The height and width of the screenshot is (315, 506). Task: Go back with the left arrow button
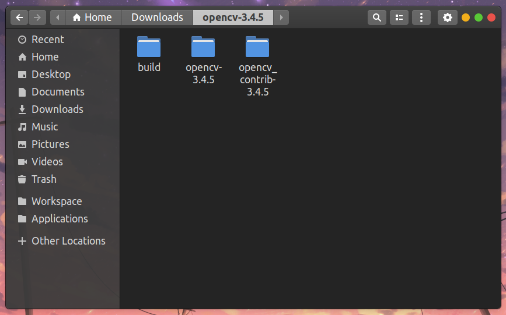(19, 17)
